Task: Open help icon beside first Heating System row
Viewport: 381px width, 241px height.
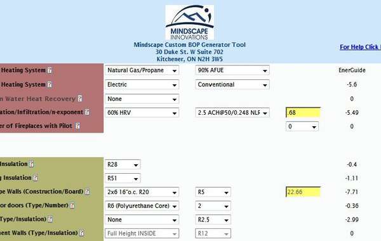Action: point(50,70)
